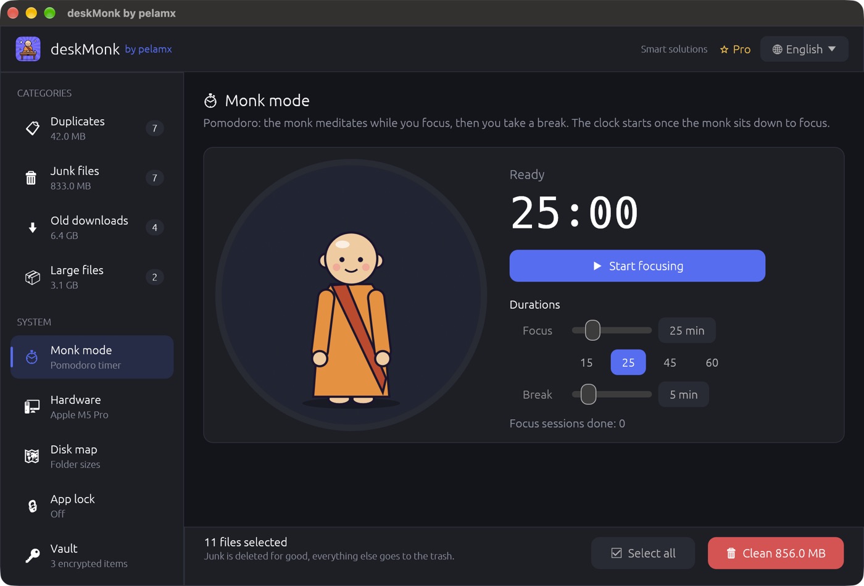The width and height of the screenshot is (864, 586).
Task: Open the English language dropdown arrow
Action: 832,49
